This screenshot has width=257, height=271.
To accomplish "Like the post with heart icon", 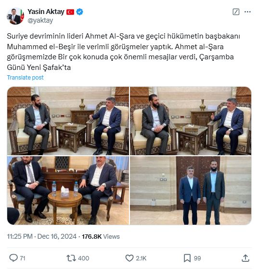I will [x=129, y=258].
